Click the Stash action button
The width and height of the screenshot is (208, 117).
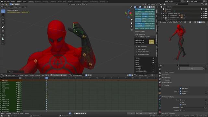point(64,75)
